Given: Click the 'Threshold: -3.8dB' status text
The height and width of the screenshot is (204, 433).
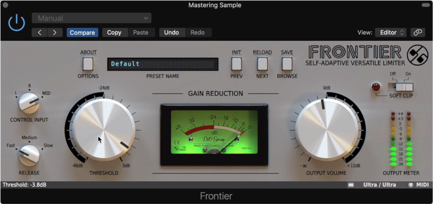Looking at the screenshot, I should pyautogui.click(x=24, y=185).
